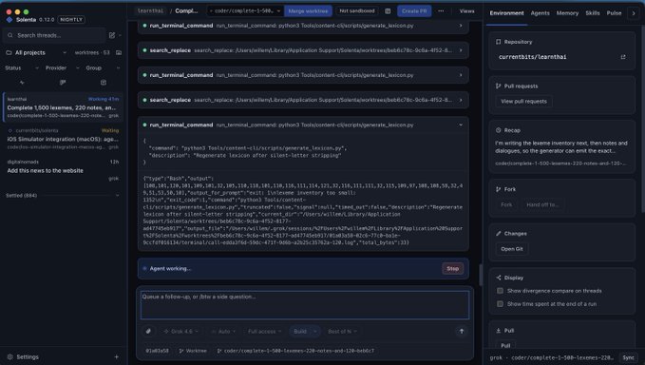This screenshot has height=365, width=645.
Task: Click View pull requests
Action: point(523,101)
